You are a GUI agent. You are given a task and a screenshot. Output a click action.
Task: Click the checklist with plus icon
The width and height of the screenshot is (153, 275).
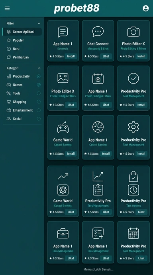point(98,233)
